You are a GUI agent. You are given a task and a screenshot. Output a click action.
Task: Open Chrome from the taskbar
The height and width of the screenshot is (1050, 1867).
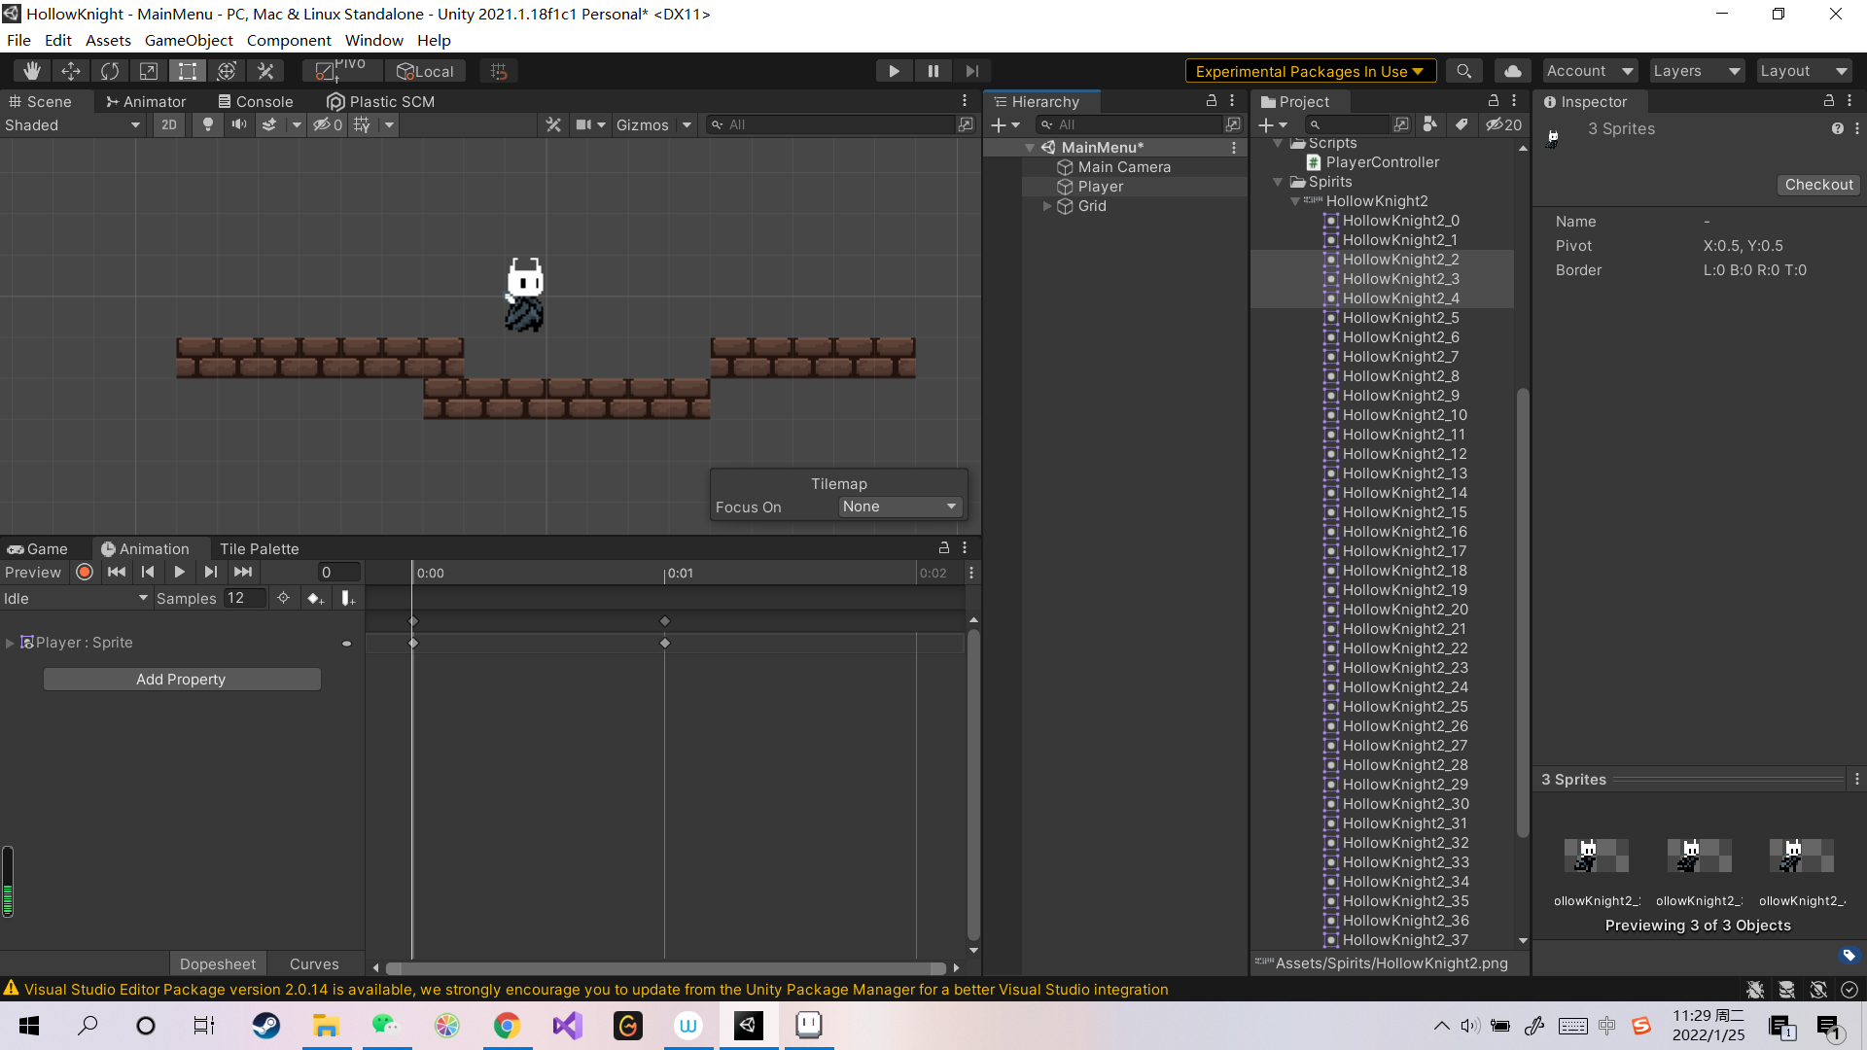click(x=507, y=1026)
